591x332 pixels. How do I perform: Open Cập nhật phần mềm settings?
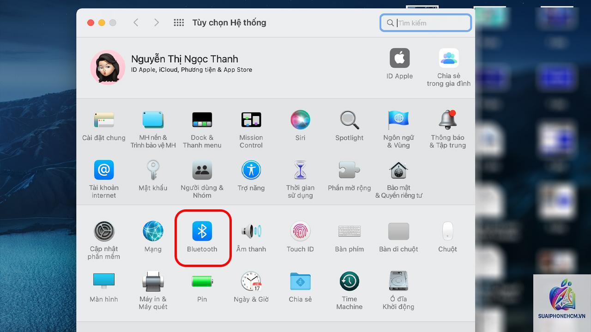(104, 231)
